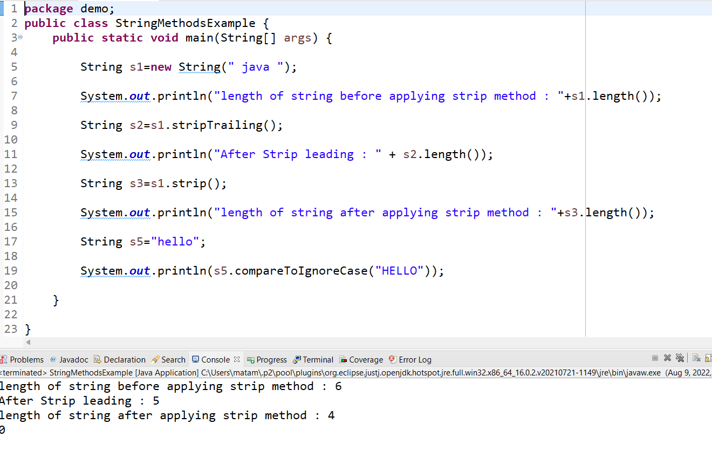The height and width of the screenshot is (451, 712).
Task: Switch to the Problems tab
Action: [22, 360]
